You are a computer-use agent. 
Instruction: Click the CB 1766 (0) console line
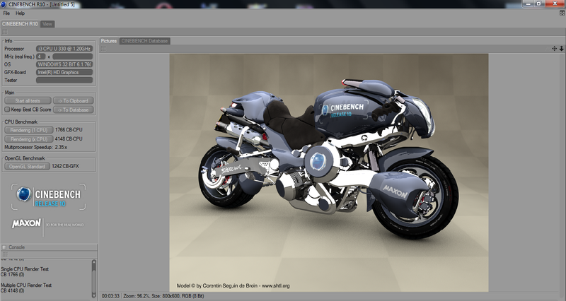12,274
